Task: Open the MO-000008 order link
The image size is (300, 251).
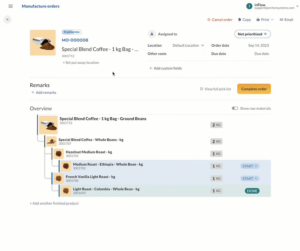Action: coord(75,40)
